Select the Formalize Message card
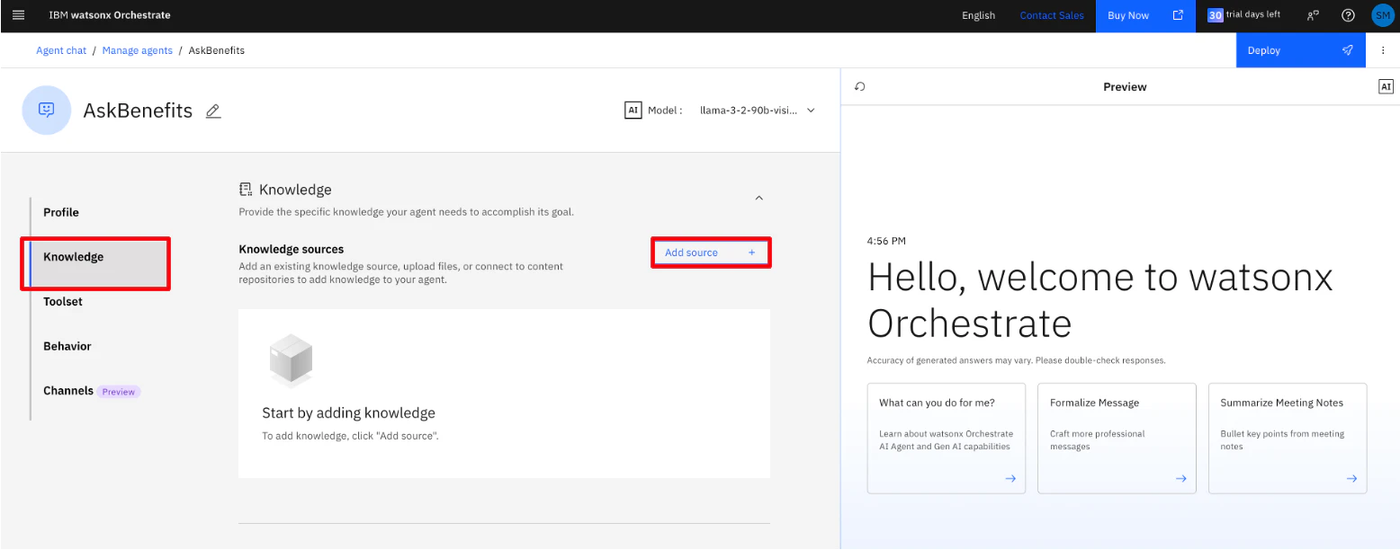The image size is (1400, 550). [x=1117, y=439]
